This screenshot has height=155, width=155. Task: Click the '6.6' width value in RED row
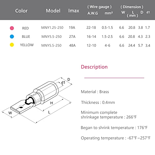pos(122,28)
